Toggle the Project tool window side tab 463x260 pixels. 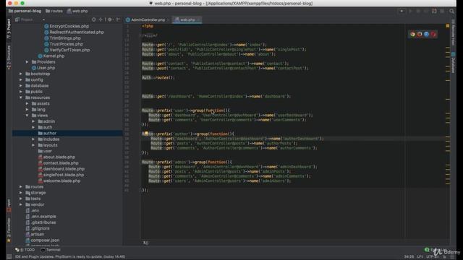pyautogui.click(x=9, y=29)
